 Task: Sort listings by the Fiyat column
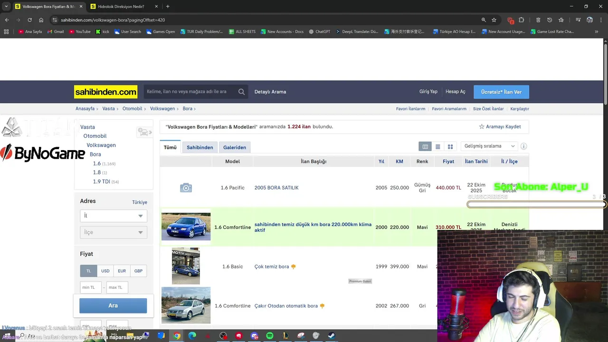point(448,161)
